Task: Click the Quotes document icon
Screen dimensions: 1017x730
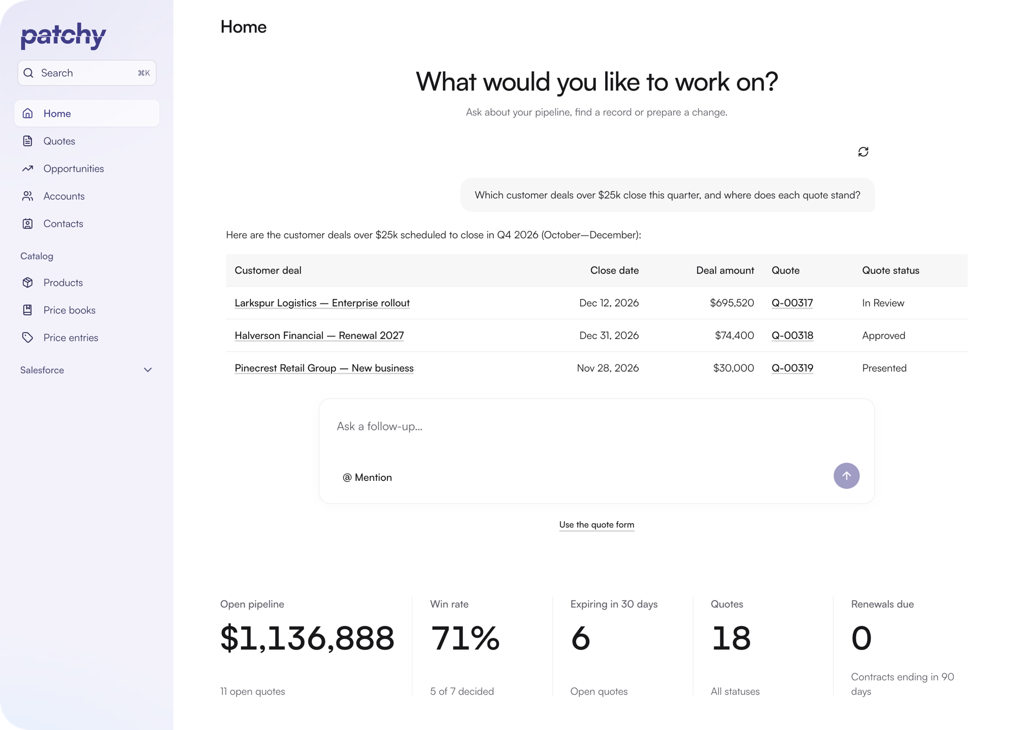Action: coord(28,141)
